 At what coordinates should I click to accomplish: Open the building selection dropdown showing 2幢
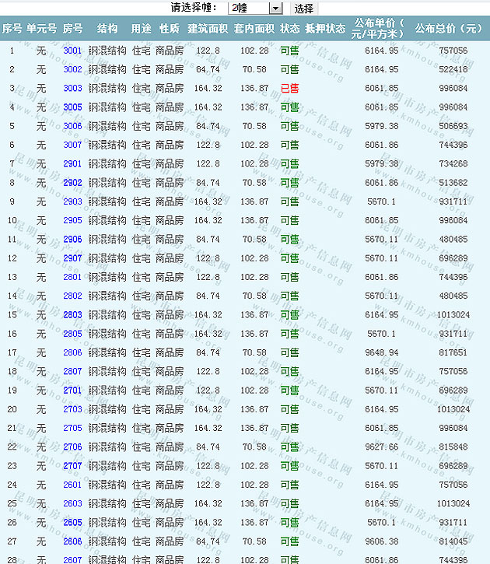pyautogui.click(x=255, y=8)
